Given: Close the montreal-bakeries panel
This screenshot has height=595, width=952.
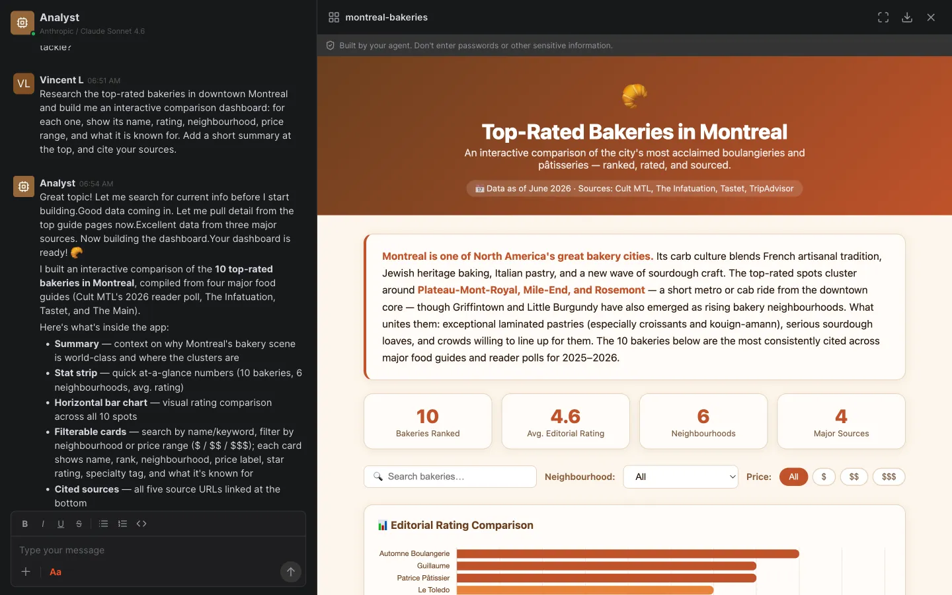Looking at the screenshot, I should point(931,17).
